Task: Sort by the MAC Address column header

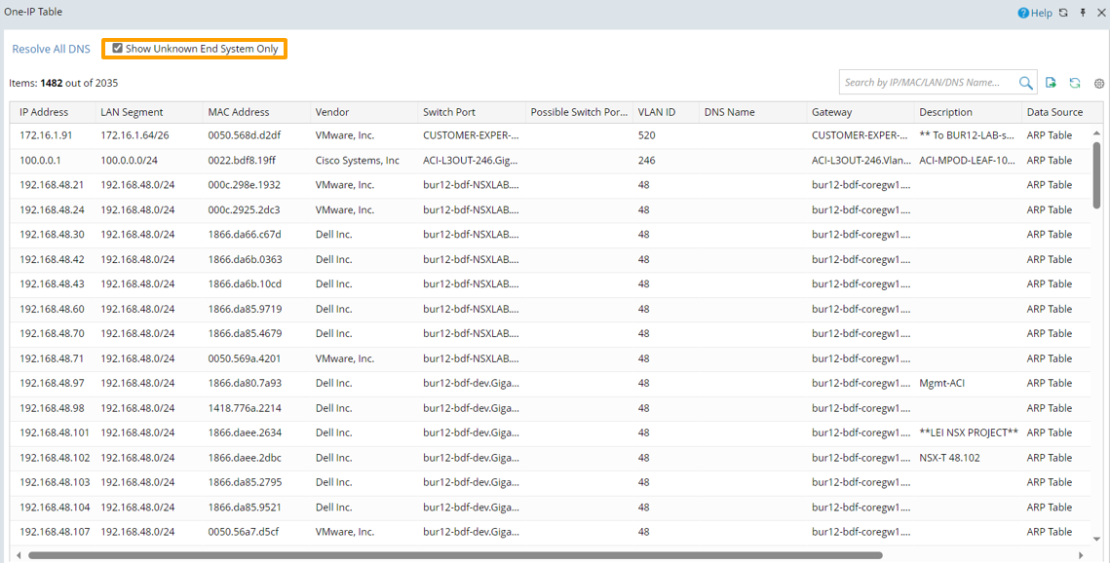Action: [239, 112]
